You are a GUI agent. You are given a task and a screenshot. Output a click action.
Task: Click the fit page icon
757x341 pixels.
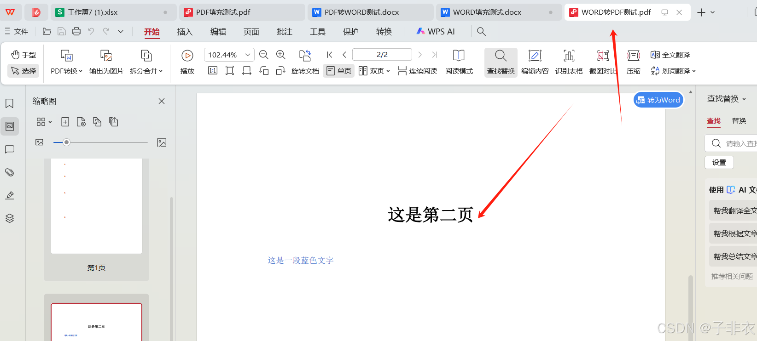coord(230,71)
